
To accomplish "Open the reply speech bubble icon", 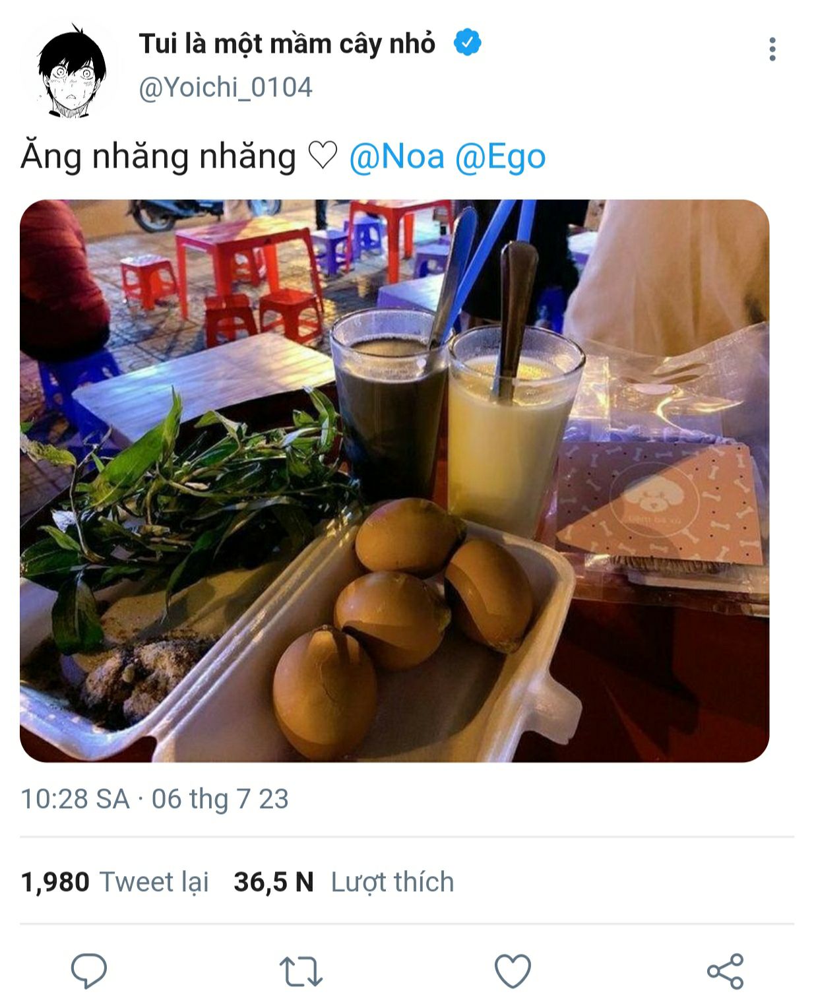I will click(89, 970).
